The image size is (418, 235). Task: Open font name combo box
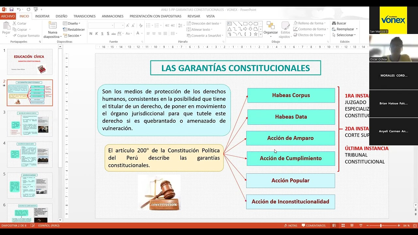click(101, 25)
